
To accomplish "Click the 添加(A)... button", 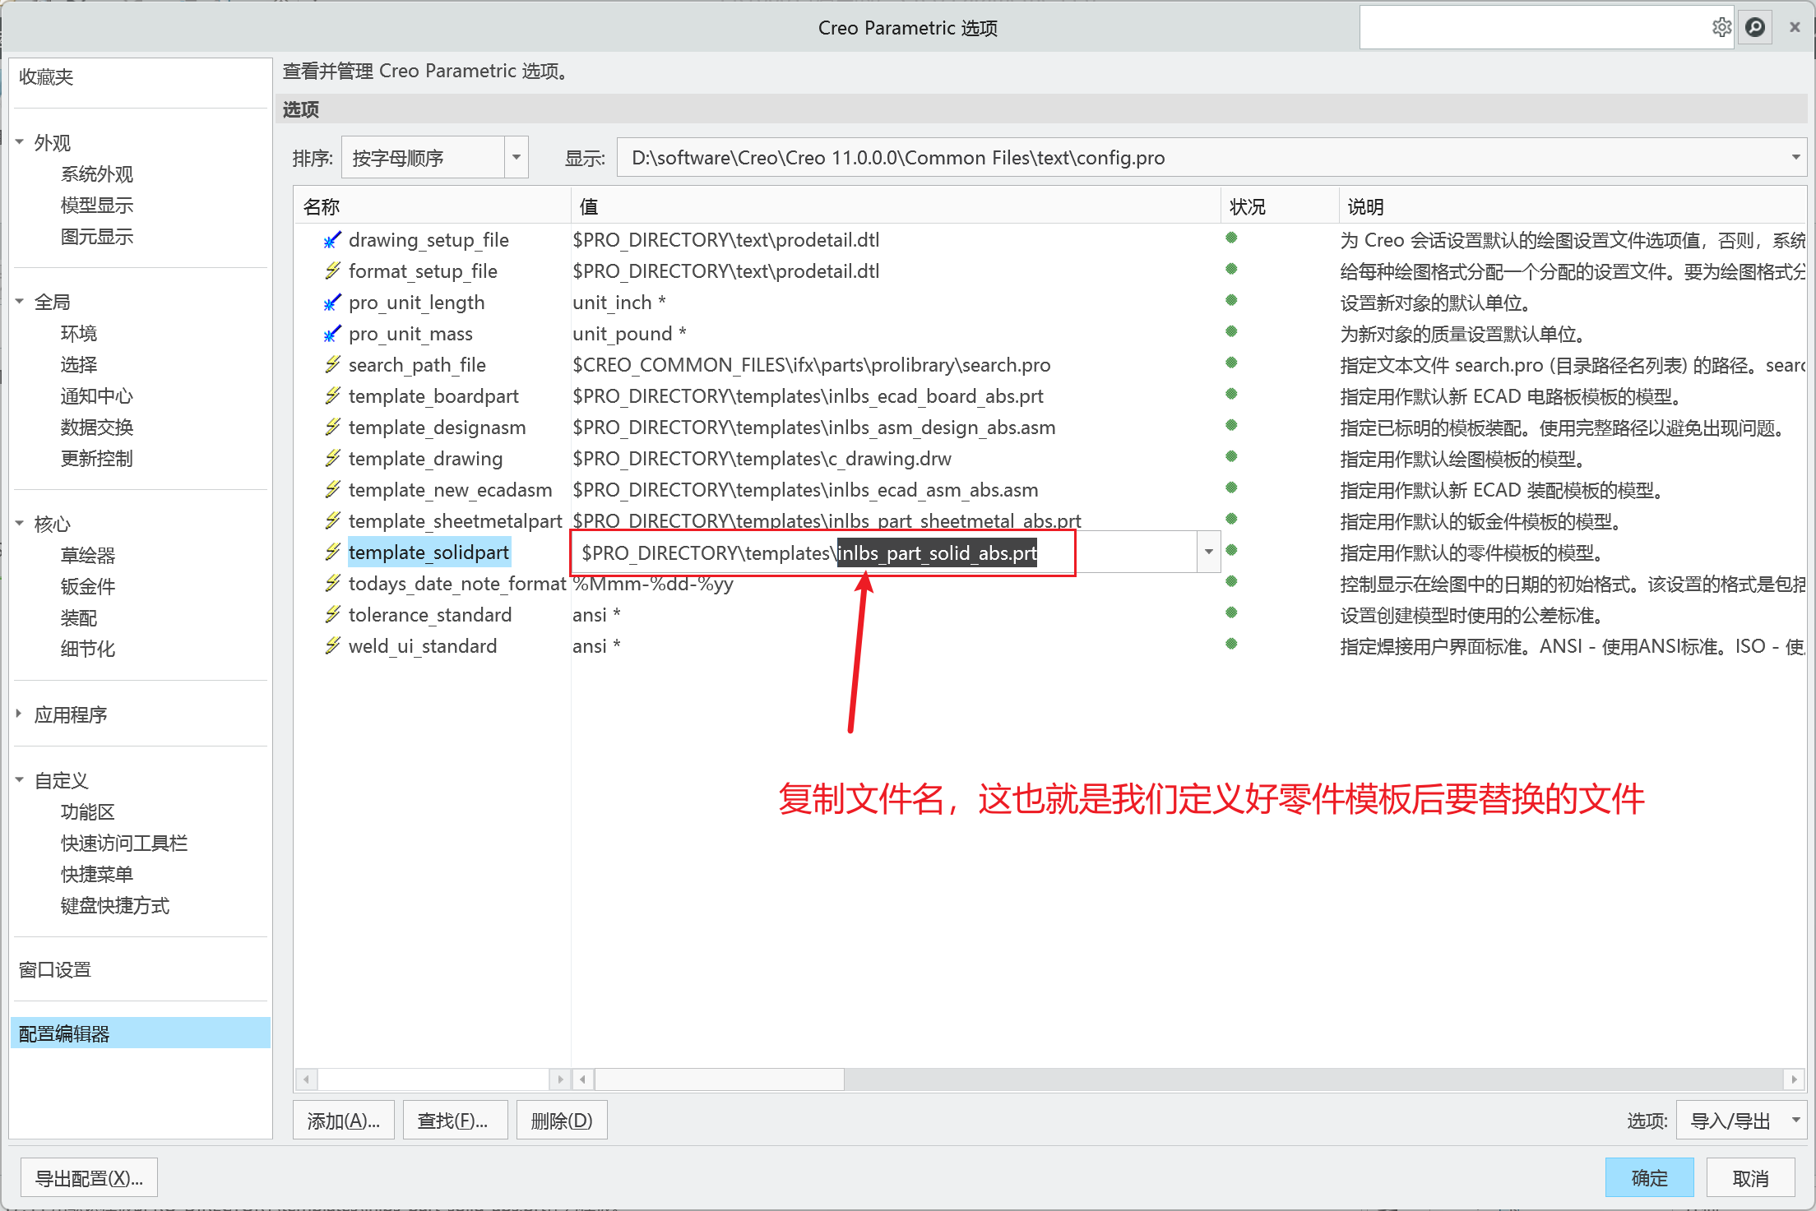I will (x=344, y=1121).
